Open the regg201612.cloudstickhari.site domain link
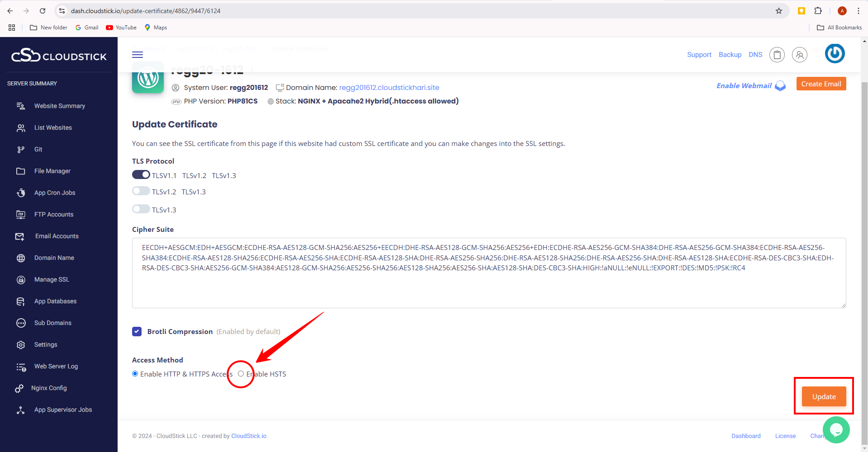Screen dimensions: 868x452 pos(389,88)
